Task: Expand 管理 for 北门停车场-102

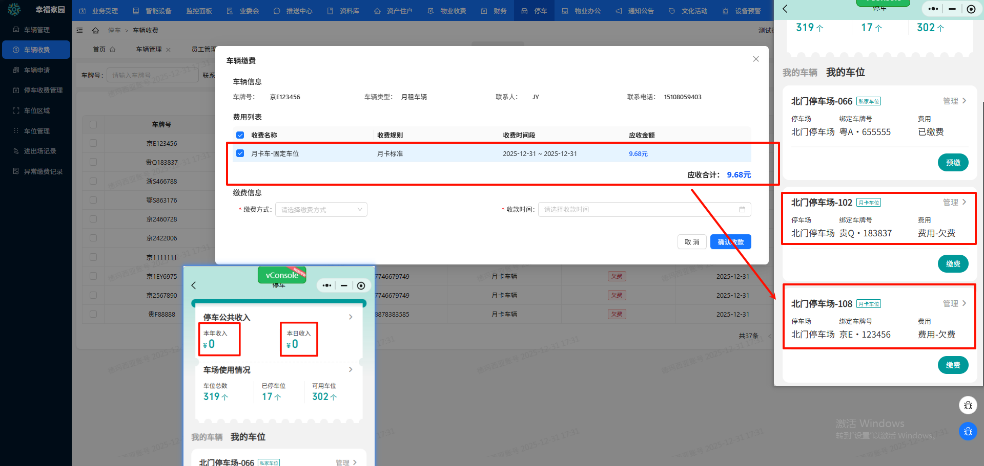Action: coord(954,203)
